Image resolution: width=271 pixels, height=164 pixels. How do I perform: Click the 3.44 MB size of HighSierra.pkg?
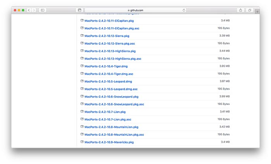coord(225,51)
